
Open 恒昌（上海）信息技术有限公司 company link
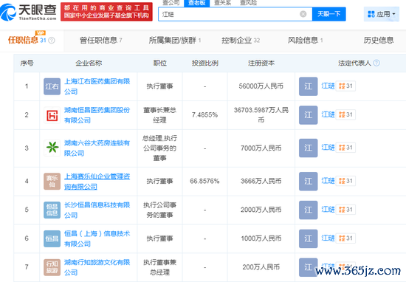pos(97,238)
